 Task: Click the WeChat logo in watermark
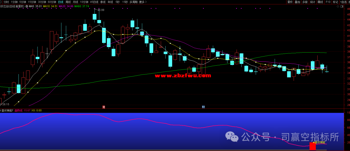(232, 137)
